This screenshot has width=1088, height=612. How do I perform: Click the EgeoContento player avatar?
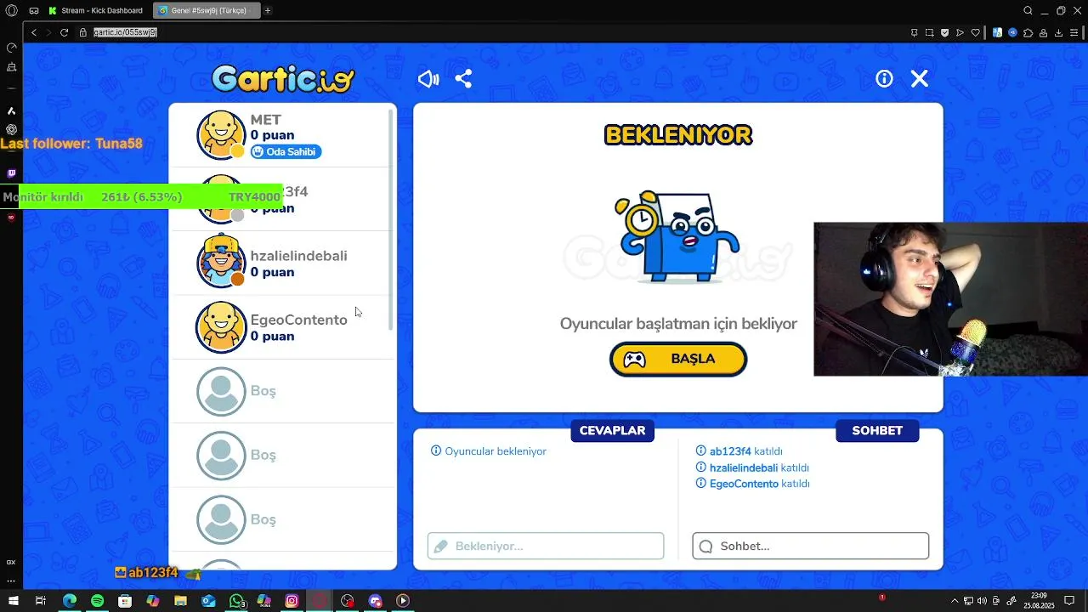coord(221,326)
